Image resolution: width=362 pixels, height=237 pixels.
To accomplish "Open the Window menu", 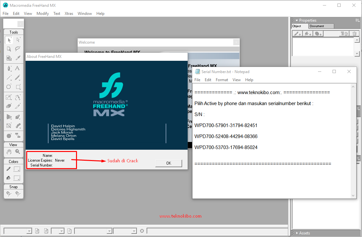I will click(85, 14).
